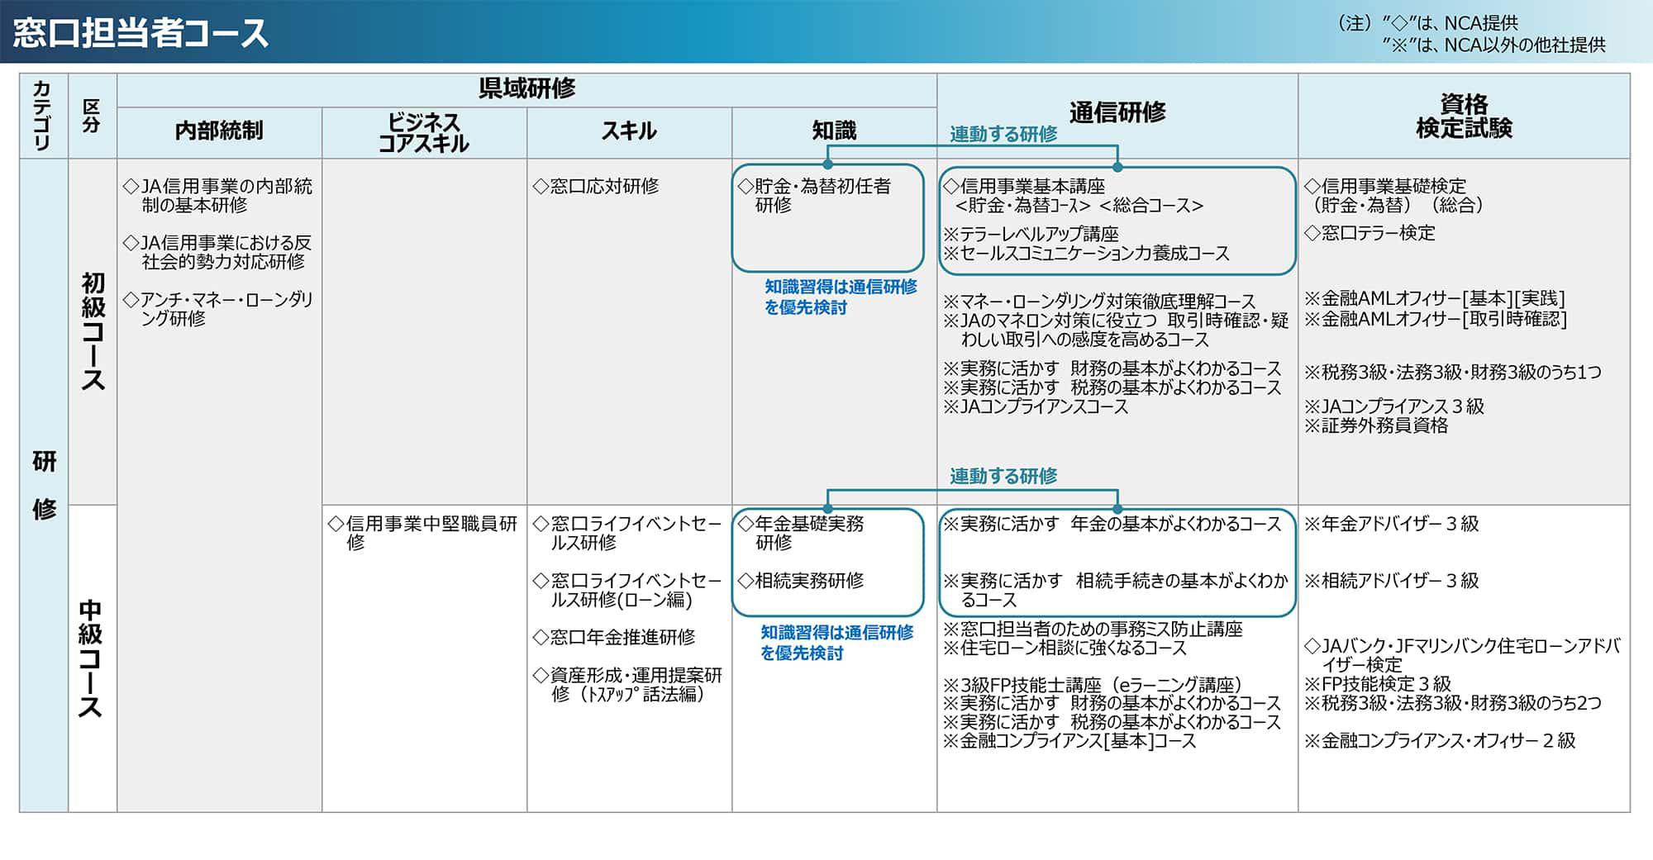Click 金融コンプライアンス・オフィサー2級
Screen dimensions: 1653x860
1440,741
